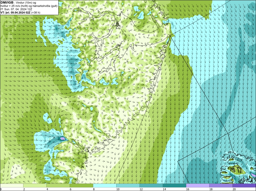256x191 pixels.
Task: Click the scale label '8'
Action: point(94,189)
